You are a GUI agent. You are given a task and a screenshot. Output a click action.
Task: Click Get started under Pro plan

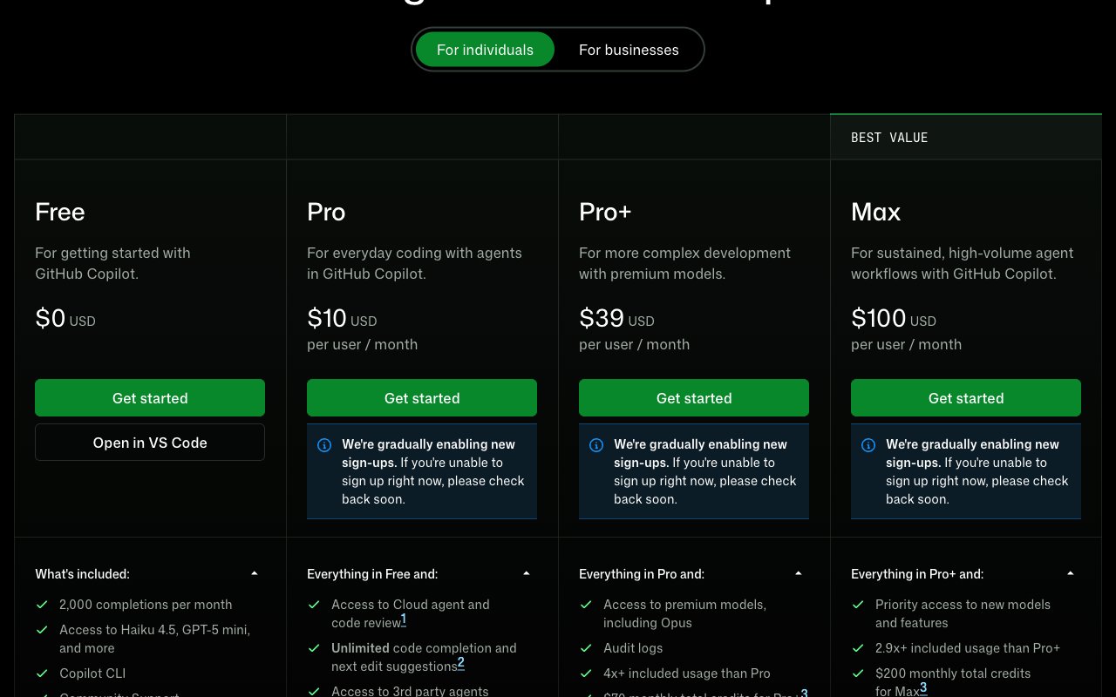coord(422,398)
